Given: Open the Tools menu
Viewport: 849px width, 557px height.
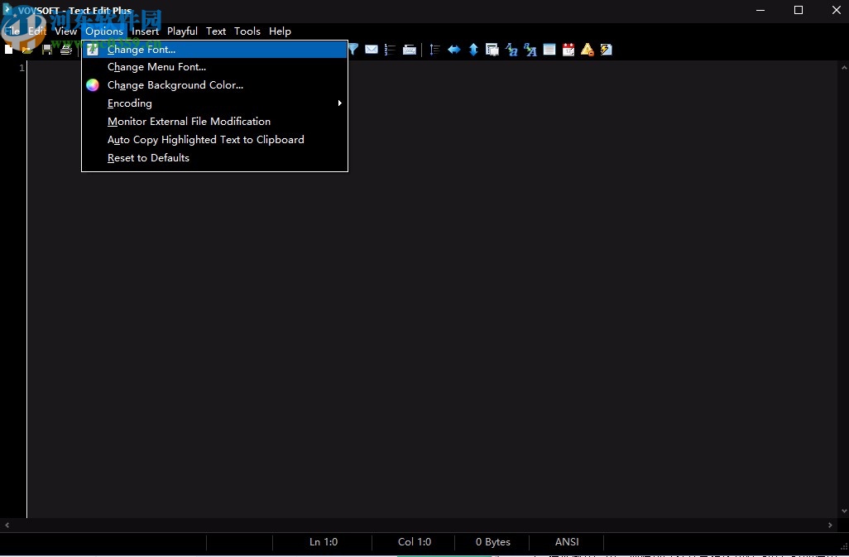Looking at the screenshot, I should [x=247, y=31].
